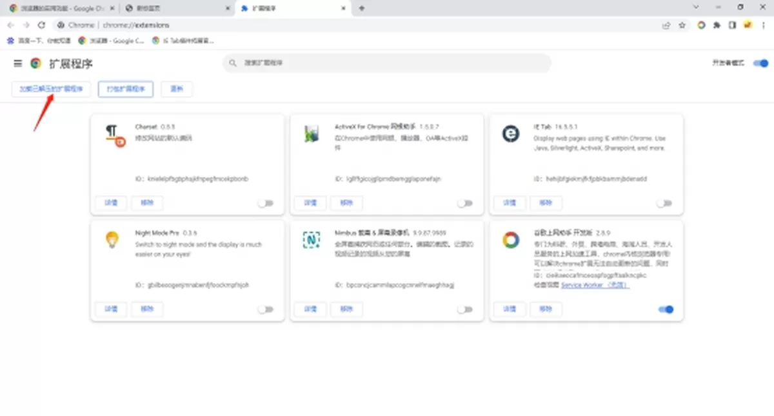
Task: Click the magnifier icon in the extensions search box
Action: click(x=234, y=63)
